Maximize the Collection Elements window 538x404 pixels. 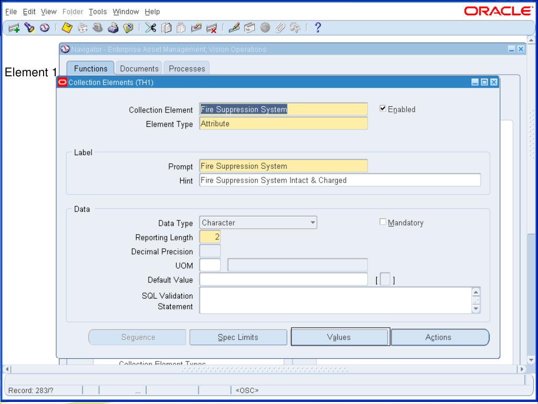click(484, 82)
